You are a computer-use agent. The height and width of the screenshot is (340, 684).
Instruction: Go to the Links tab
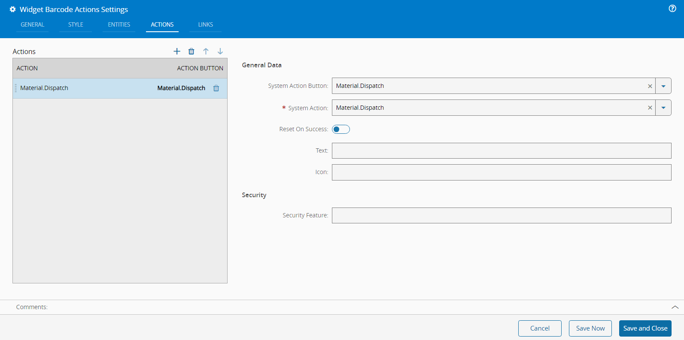pyautogui.click(x=206, y=25)
